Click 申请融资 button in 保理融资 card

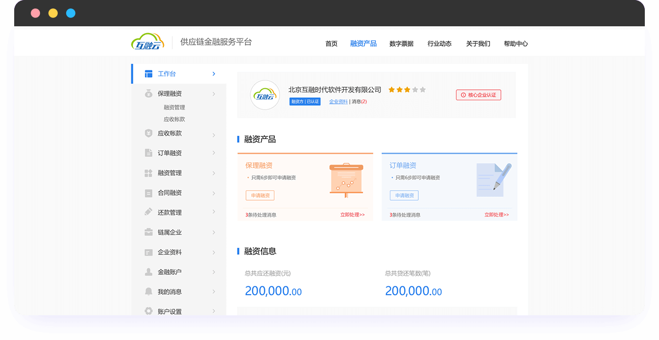(x=260, y=195)
